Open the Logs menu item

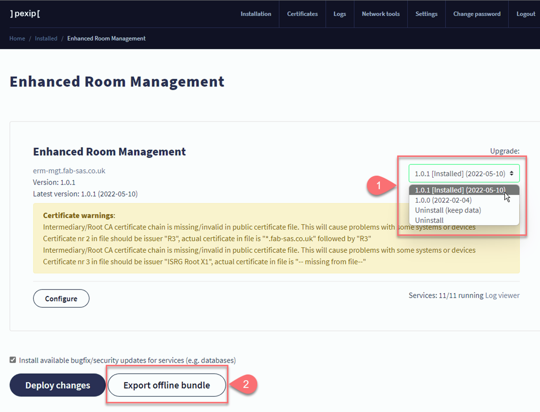pos(340,14)
